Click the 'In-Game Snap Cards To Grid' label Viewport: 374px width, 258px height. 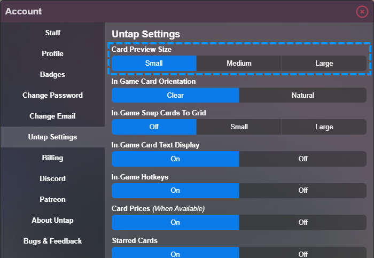[x=159, y=113]
